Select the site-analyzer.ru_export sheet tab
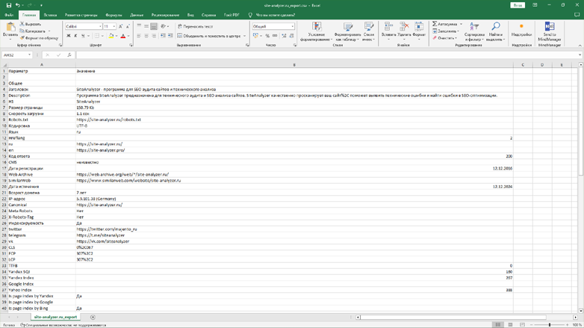Image resolution: width=584 pixels, height=328 pixels. click(x=55, y=318)
